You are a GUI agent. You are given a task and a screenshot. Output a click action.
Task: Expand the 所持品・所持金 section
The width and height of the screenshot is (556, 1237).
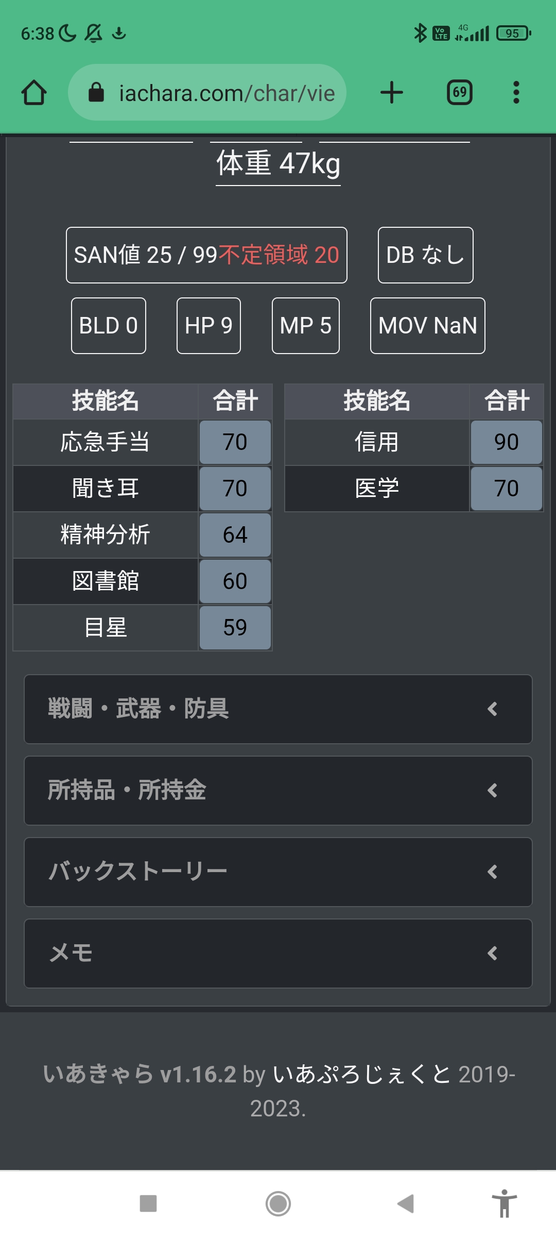tap(278, 791)
